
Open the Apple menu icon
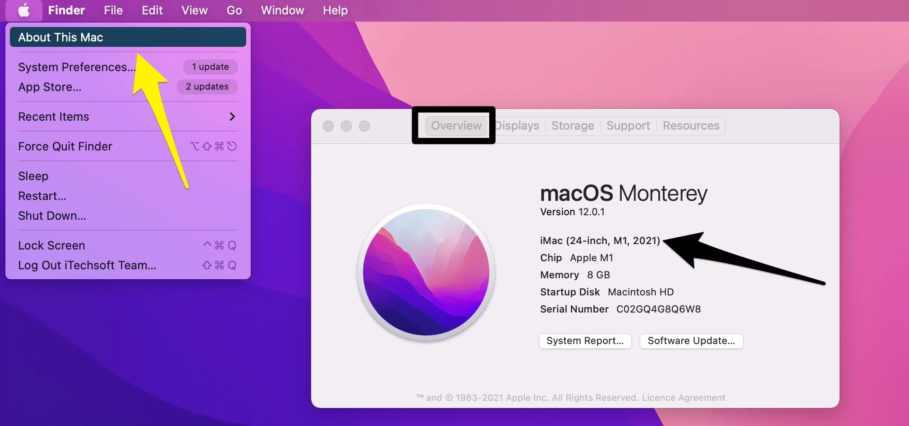click(23, 10)
